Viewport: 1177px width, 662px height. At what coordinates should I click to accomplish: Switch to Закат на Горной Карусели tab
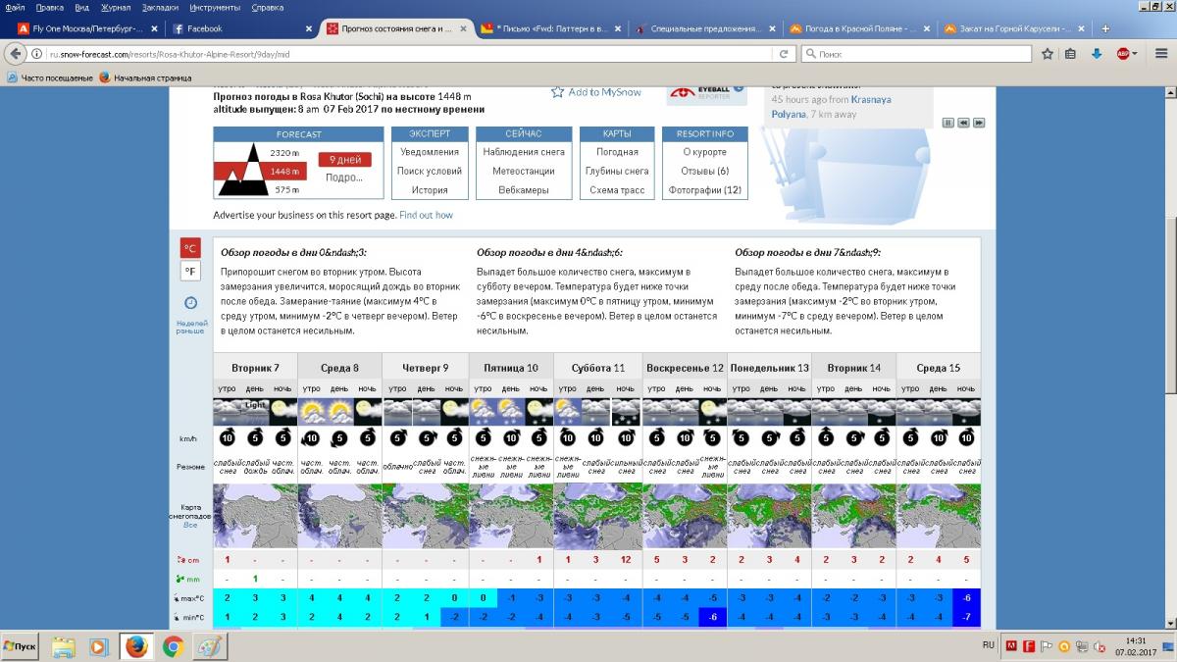click(x=1014, y=28)
